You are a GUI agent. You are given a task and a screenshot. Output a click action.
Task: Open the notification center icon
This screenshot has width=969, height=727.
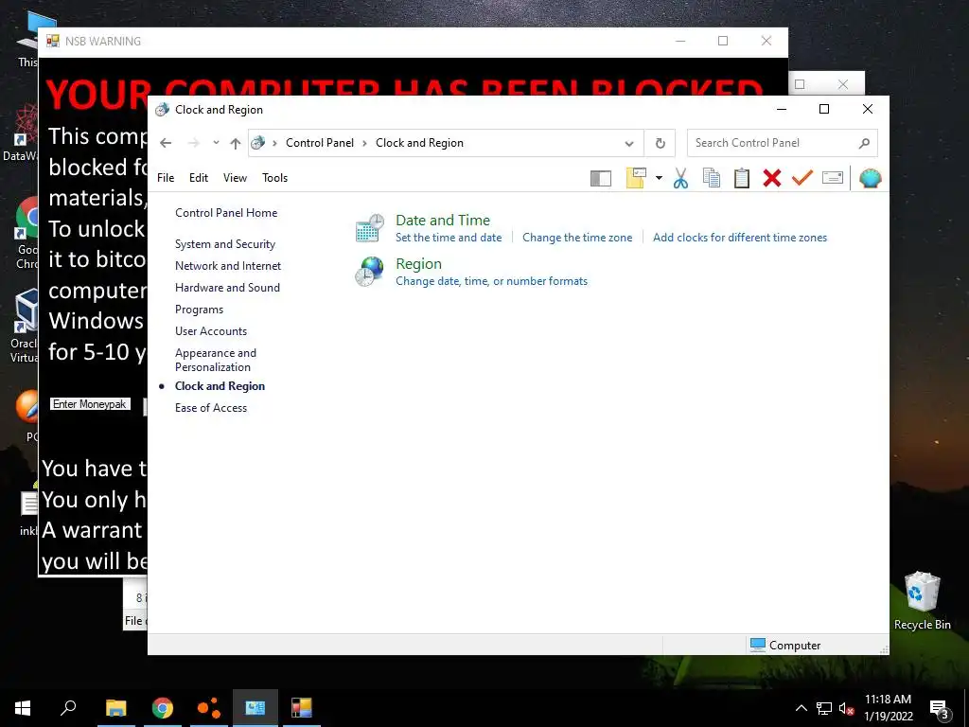click(940, 709)
